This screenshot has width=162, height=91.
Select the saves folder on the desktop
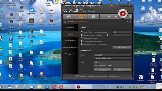[x=41, y=64]
